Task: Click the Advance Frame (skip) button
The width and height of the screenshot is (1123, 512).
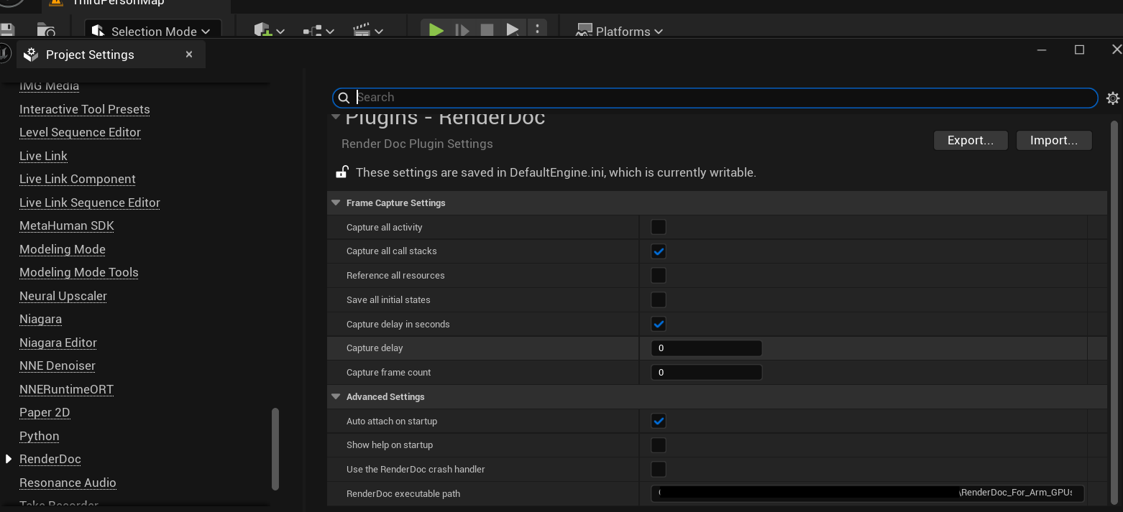Action: coord(462,30)
